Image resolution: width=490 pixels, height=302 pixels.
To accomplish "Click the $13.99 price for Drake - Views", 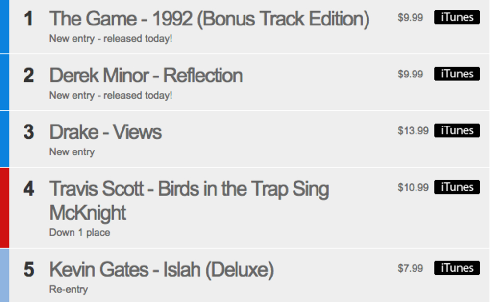I will (x=413, y=131).
